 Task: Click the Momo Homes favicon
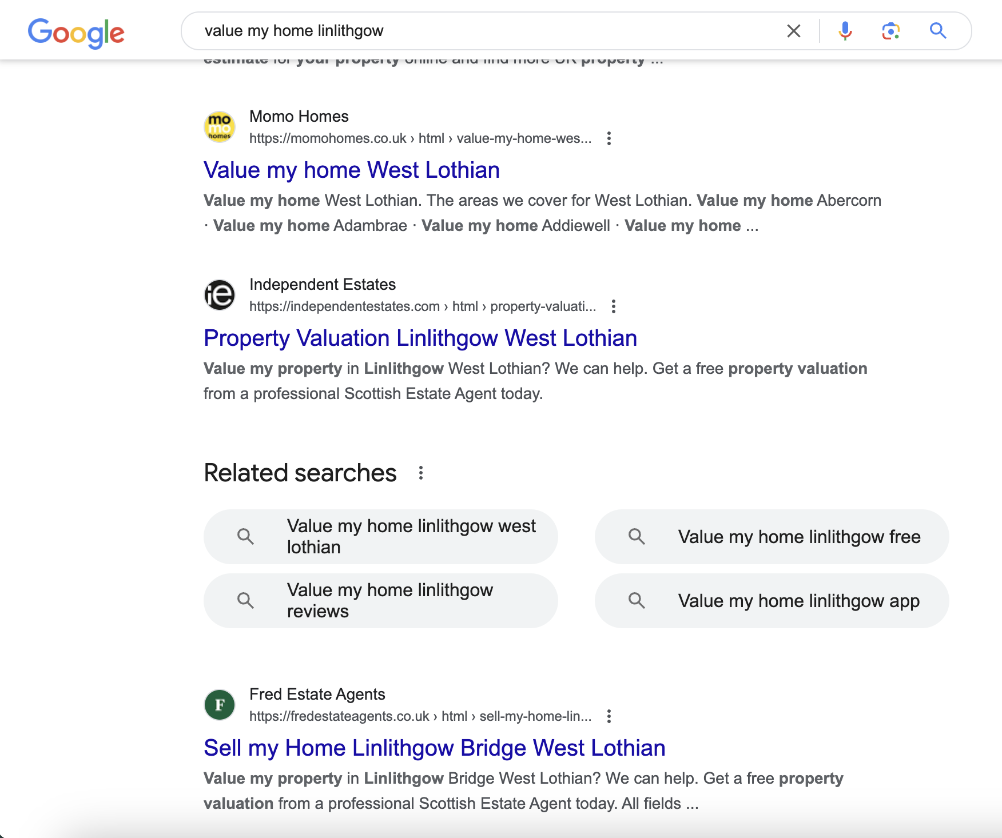(x=220, y=126)
